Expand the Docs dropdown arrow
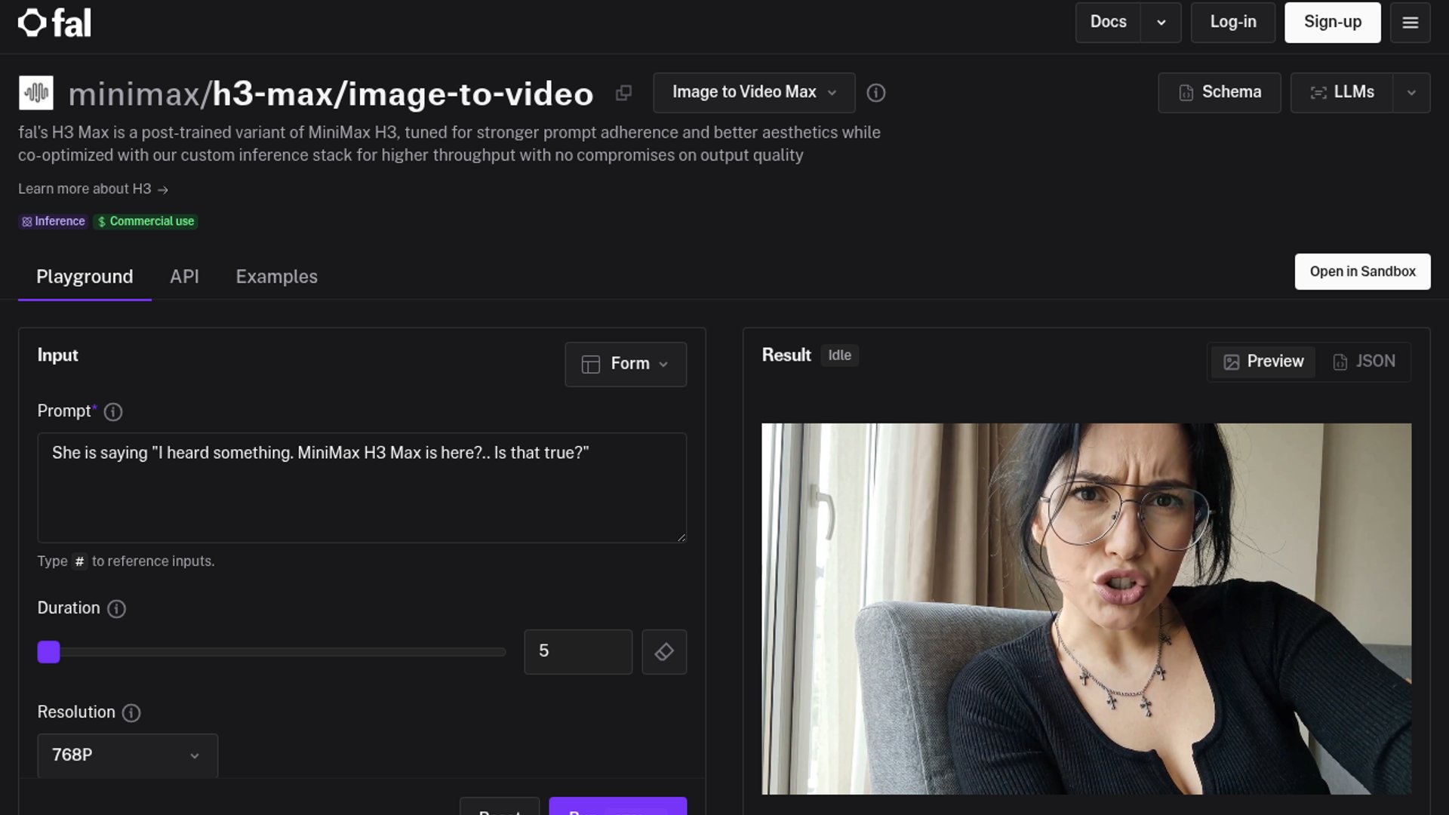The height and width of the screenshot is (815, 1449). pos(1161,23)
